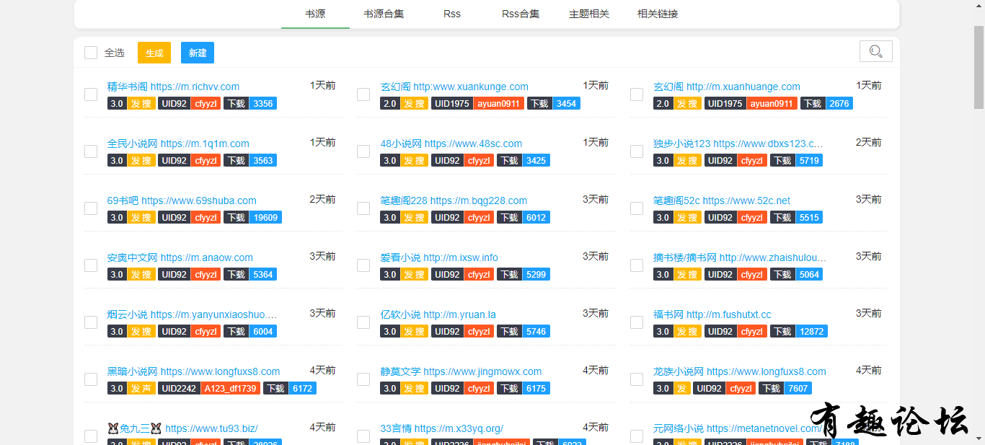Select the checkbox next to 48小说网
The image size is (985, 445).
coord(363,151)
